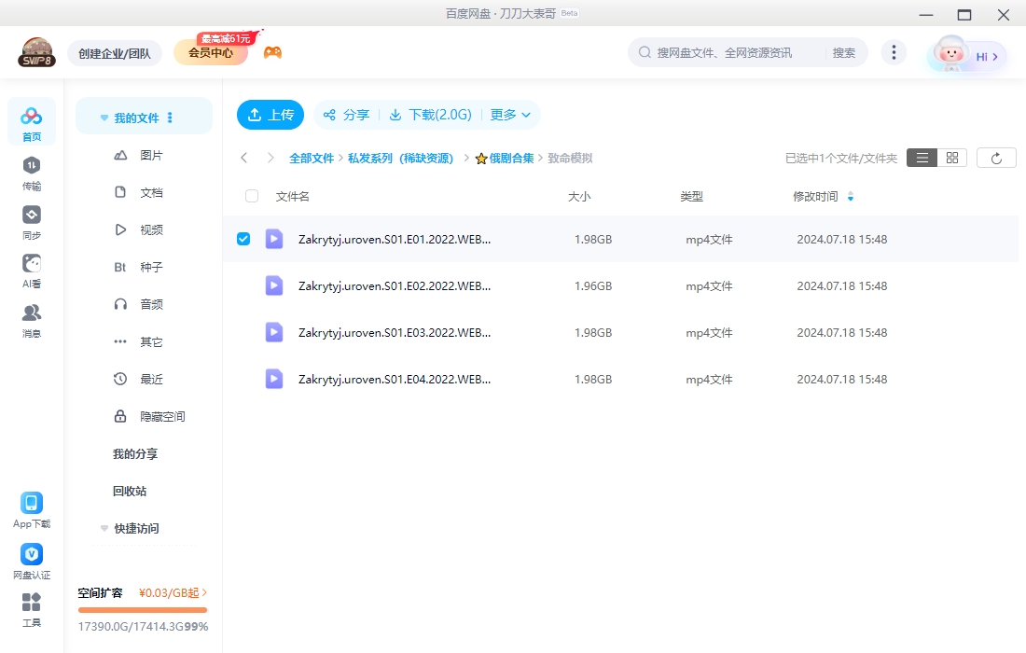
Task: Click the storage usage progress bar
Action: click(142, 611)
